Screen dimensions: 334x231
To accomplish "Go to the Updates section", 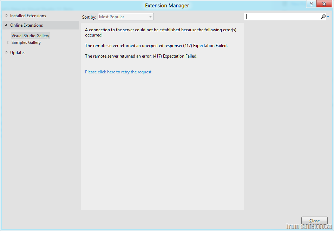I will pyautogui.click(x=18, y=53).
